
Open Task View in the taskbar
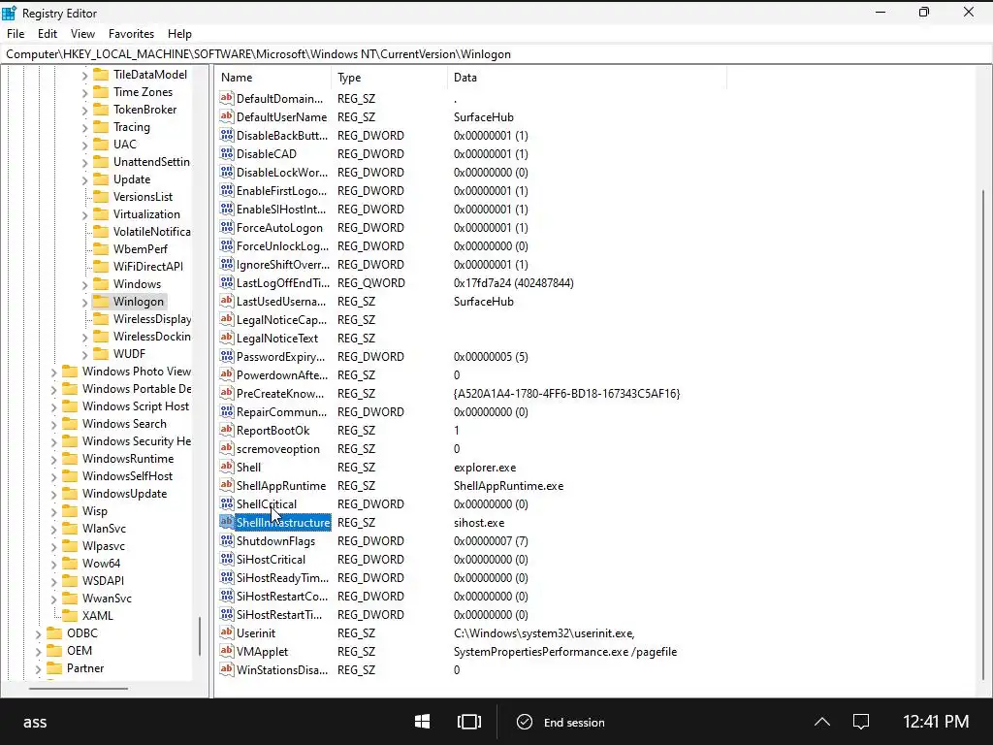click(469, 722)
